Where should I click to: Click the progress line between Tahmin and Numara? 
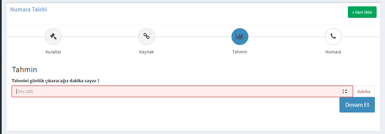pyautogui.click(x=286, y=37)
